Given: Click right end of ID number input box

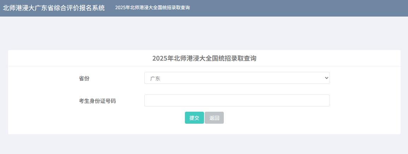Looking at the screenshot, I should pos(326,100).
